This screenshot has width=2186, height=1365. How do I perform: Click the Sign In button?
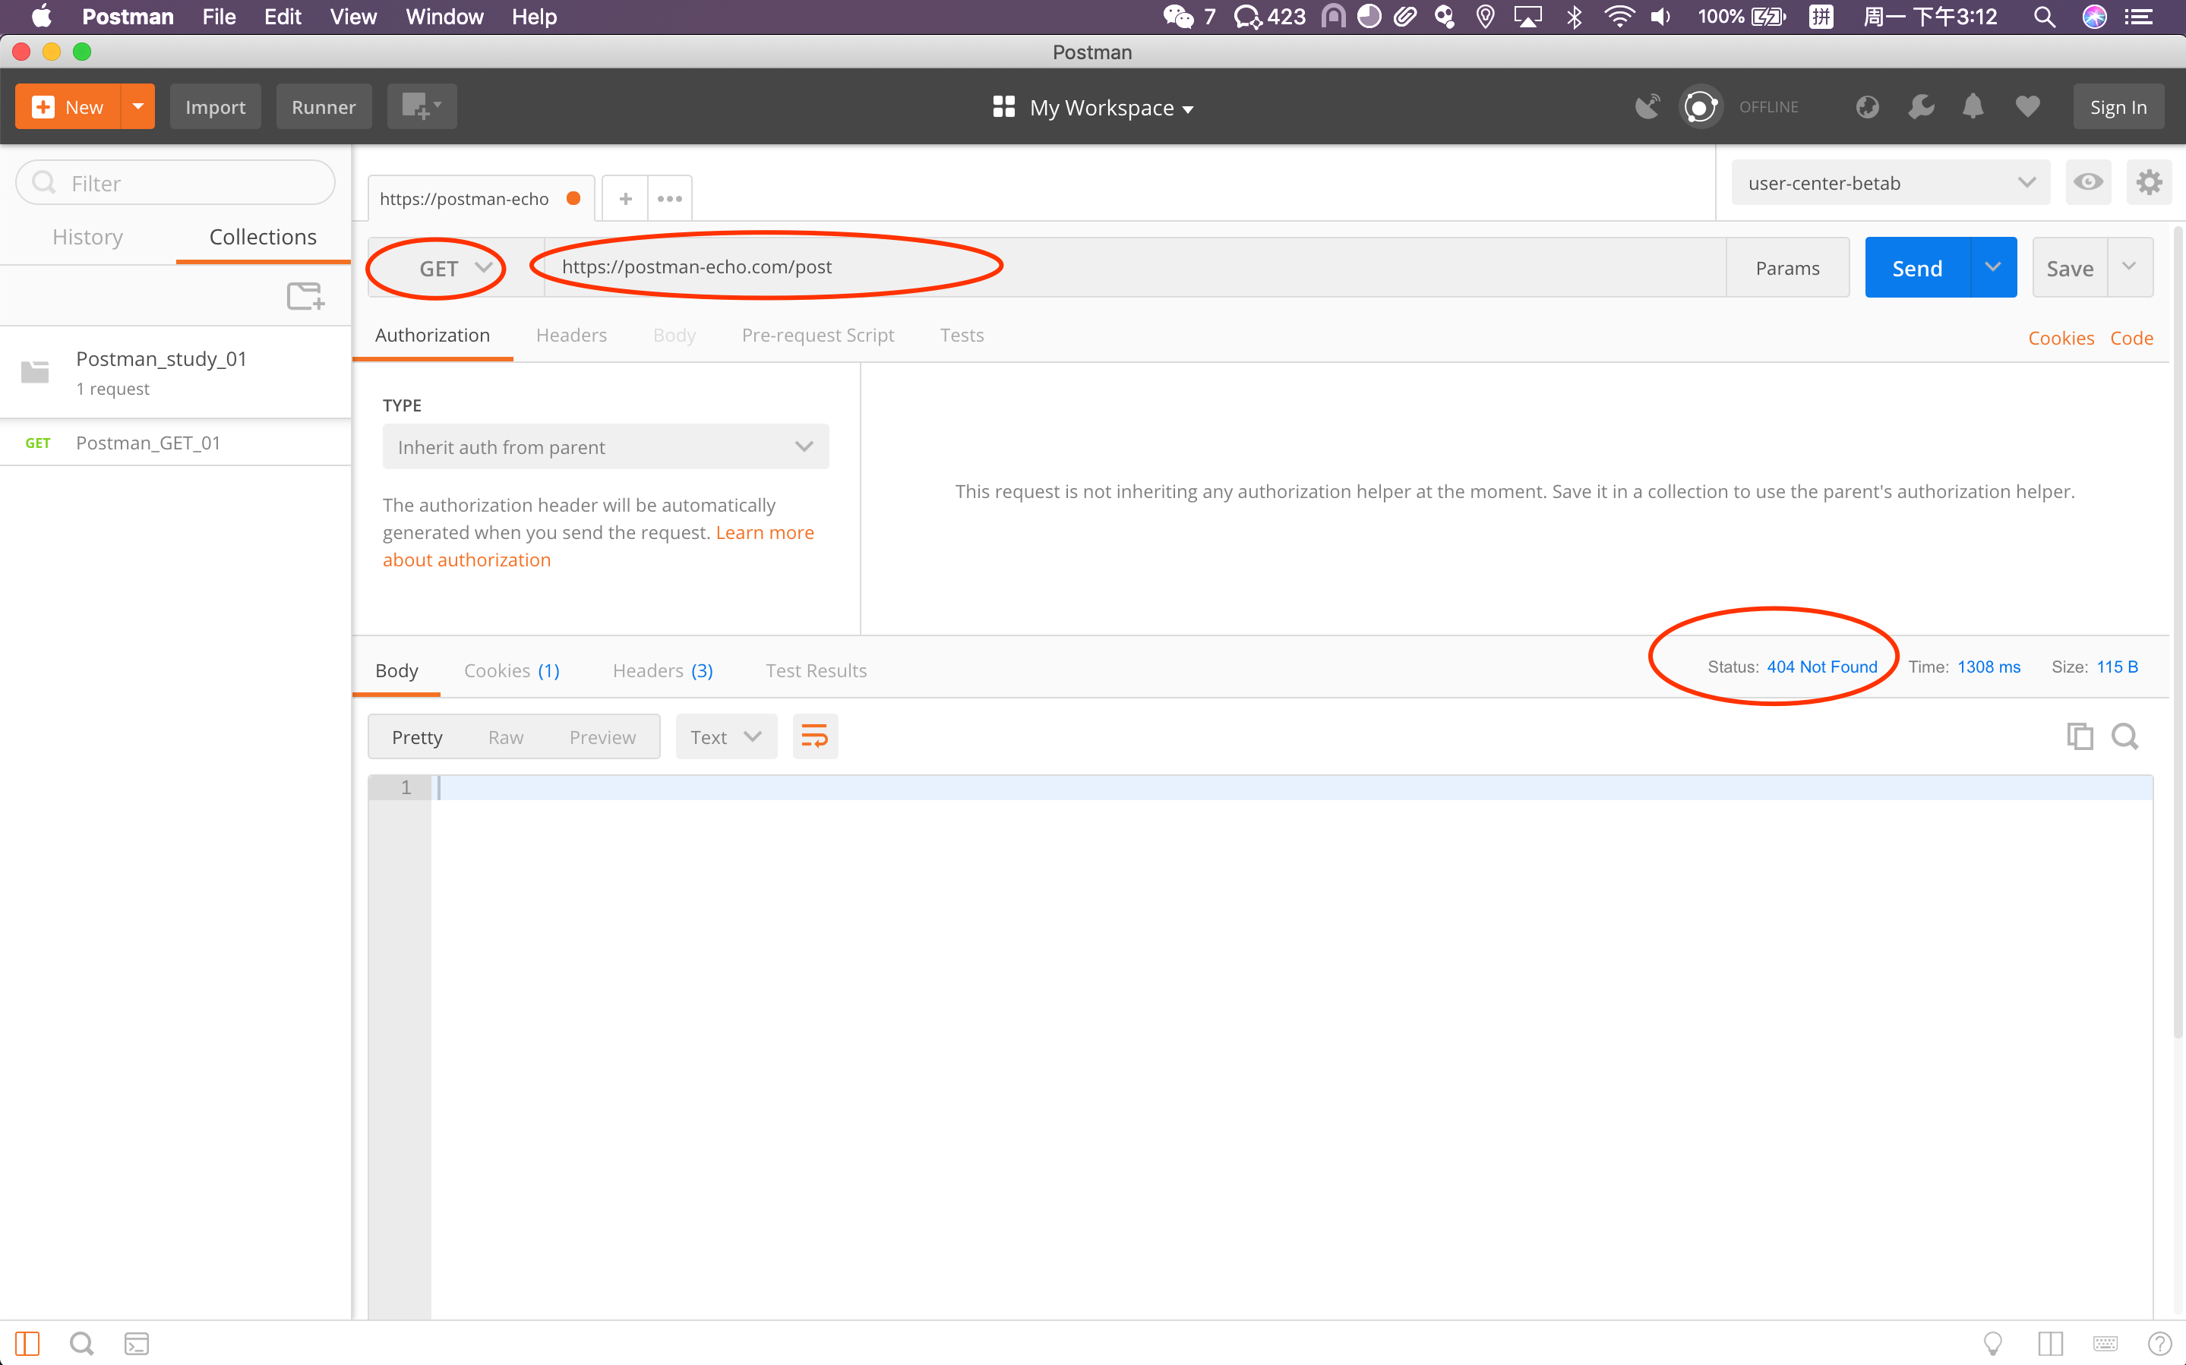click(x=2118, y=106)
